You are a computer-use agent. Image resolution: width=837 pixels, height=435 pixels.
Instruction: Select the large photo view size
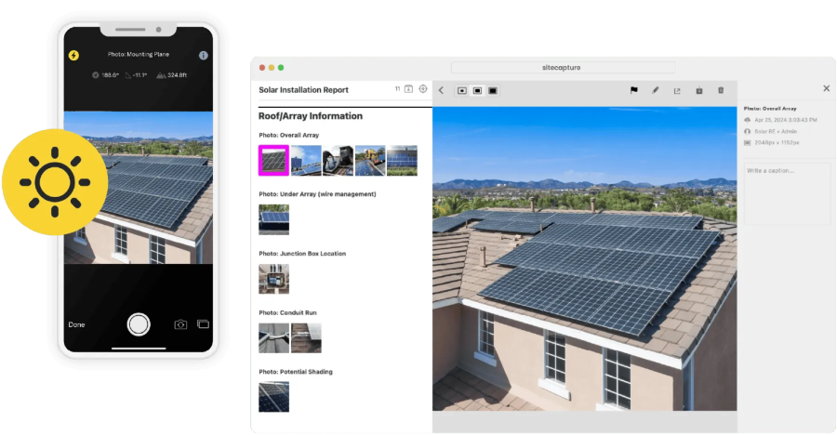pyautogui.click(x=493, y=91)
